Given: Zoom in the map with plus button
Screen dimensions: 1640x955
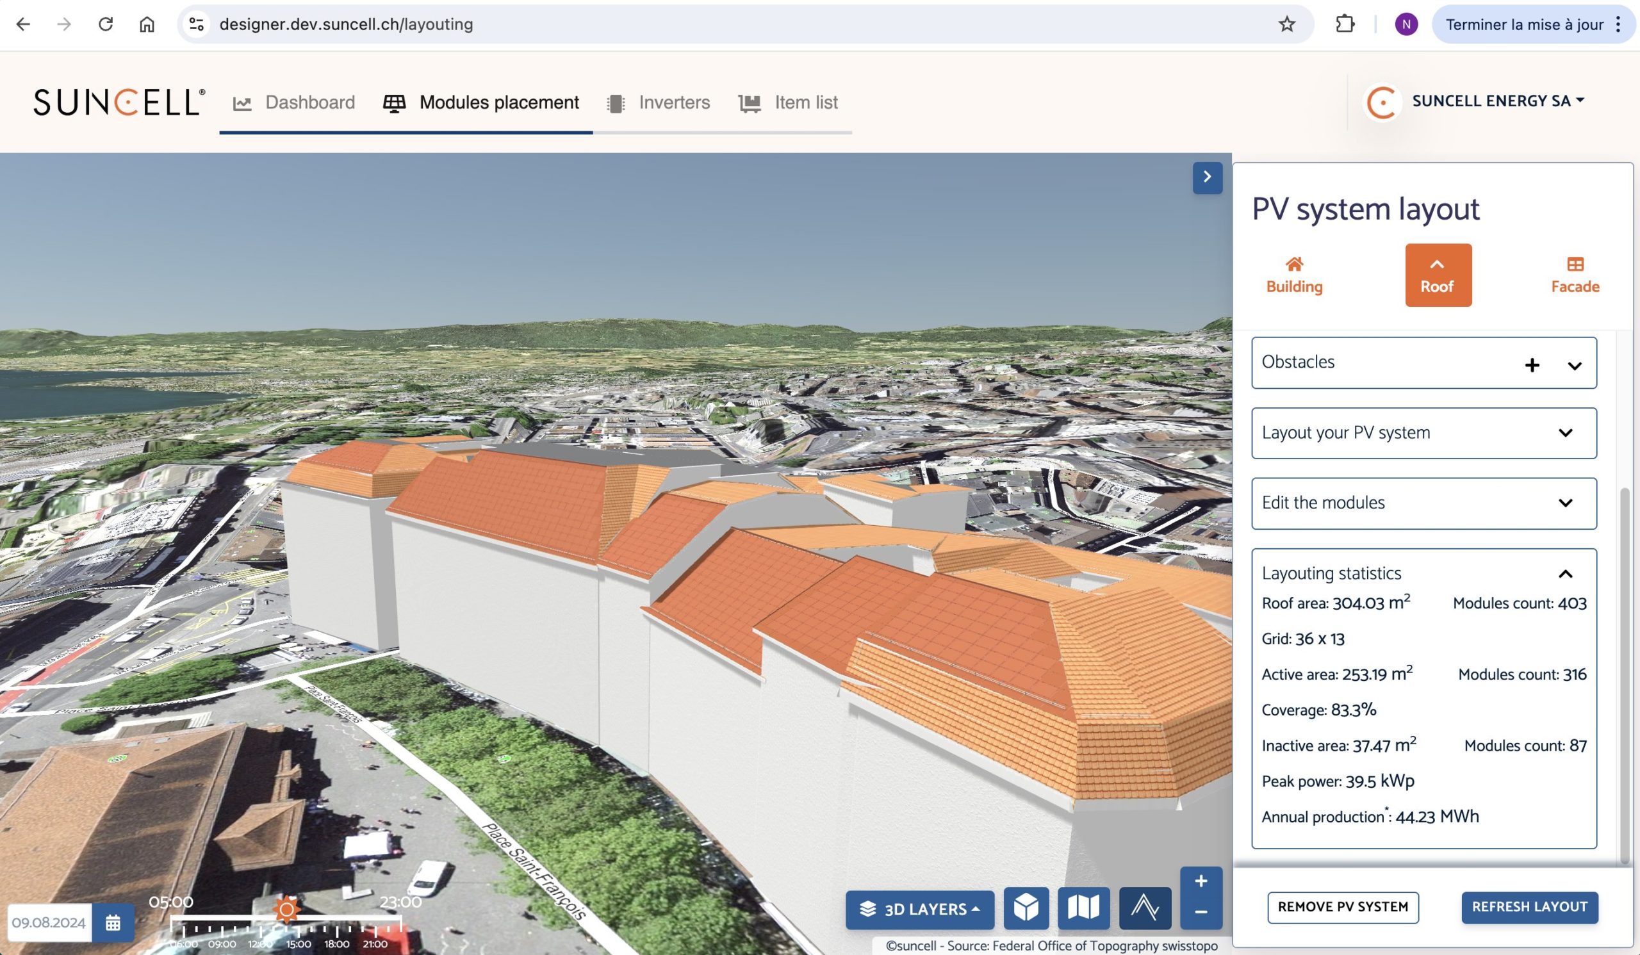Looking at the screenshot, I should coord(1201,881).
